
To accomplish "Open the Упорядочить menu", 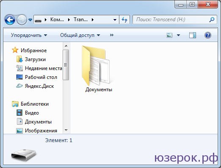I will pyautogui.click(x=29, y=35).
